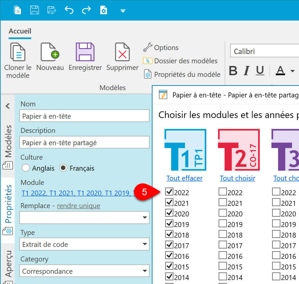Uncheck T1 2016 checkbox
299x284 pixels.
[169, 255]
